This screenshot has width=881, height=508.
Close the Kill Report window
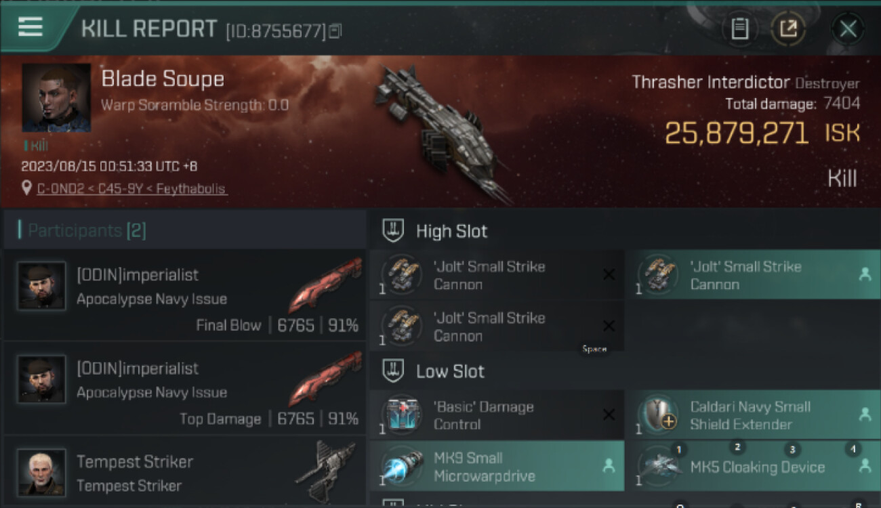pos(848,29)
